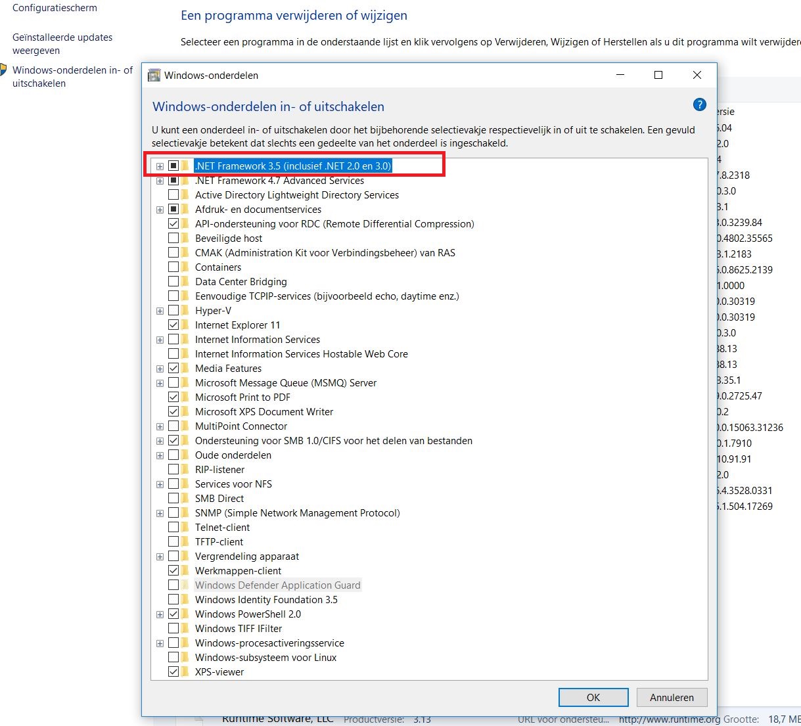Expand the Media Features node
The width and height of the screenshot is (801, 726).
(x=160, y=369)
